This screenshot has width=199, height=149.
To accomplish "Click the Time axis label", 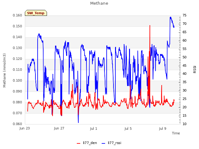I will point(176,133).
